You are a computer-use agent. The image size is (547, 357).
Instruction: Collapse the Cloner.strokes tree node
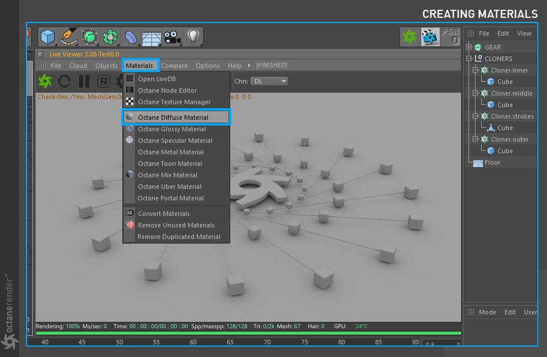pos(475,116)
